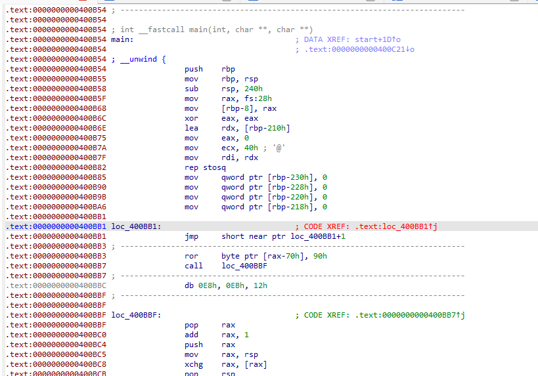
Task: Click the push rbp instruction
Action: point(210,69)
